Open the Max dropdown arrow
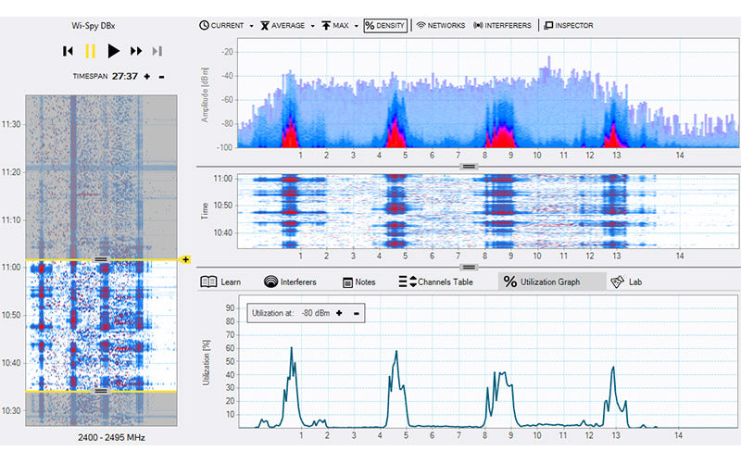 [x=357, y=26]
